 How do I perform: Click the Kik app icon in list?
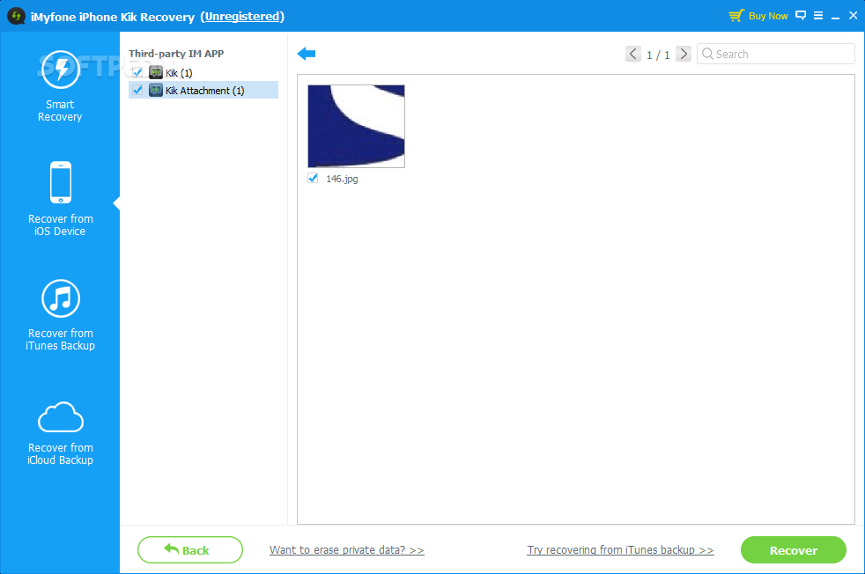156,72
